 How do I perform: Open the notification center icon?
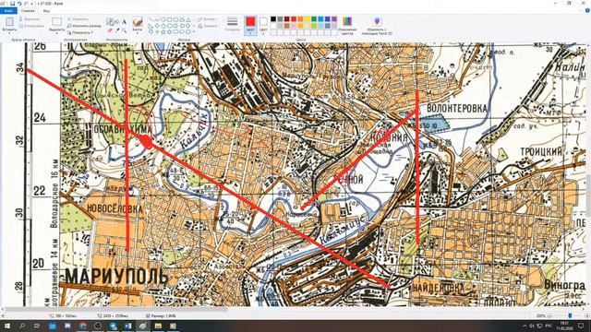[x=581, y=326]
